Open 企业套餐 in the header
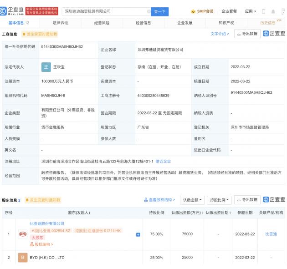The height and width of the screenshot is (269, 287). (229, 11)
